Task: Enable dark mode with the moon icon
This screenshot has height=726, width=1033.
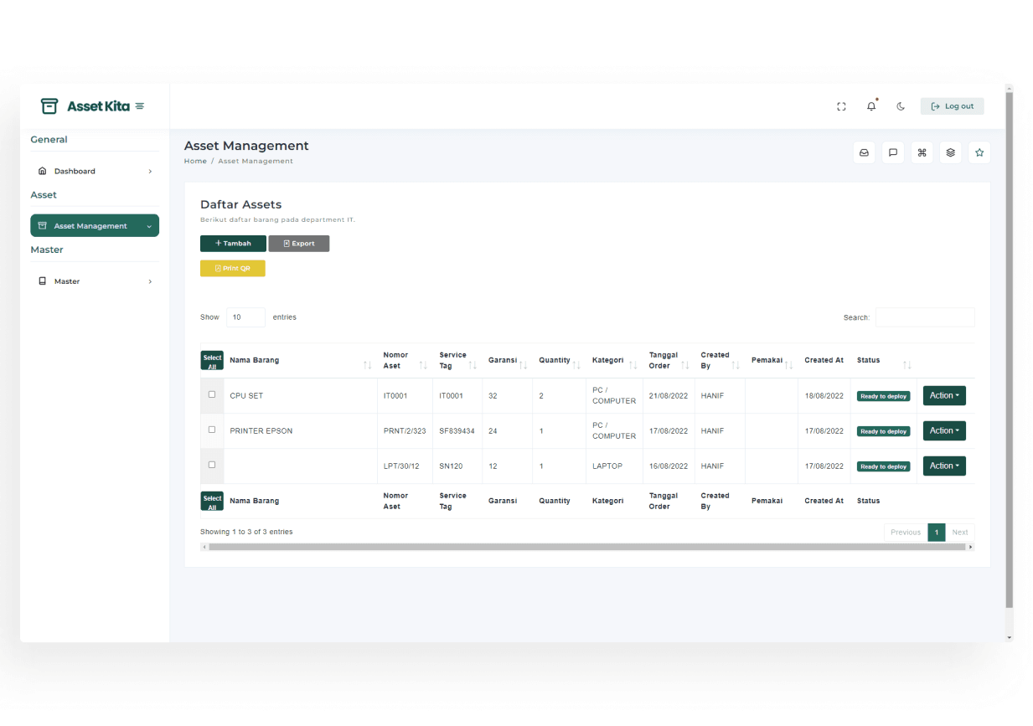Action: pos(900,106)
